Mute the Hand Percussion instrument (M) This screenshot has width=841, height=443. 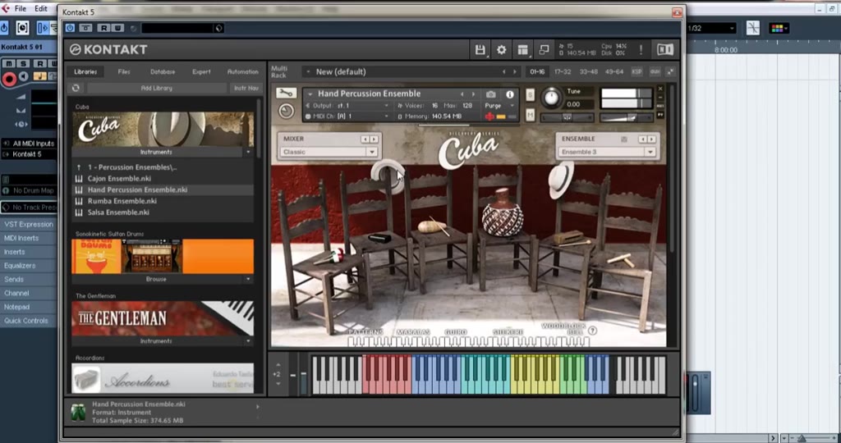pos(530,115)
